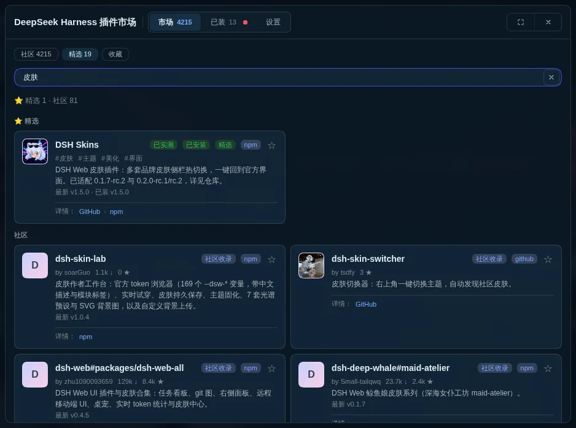Click the DSH Skins title
The width and height of the screenshot is (576, 428).
pos(77,145)
